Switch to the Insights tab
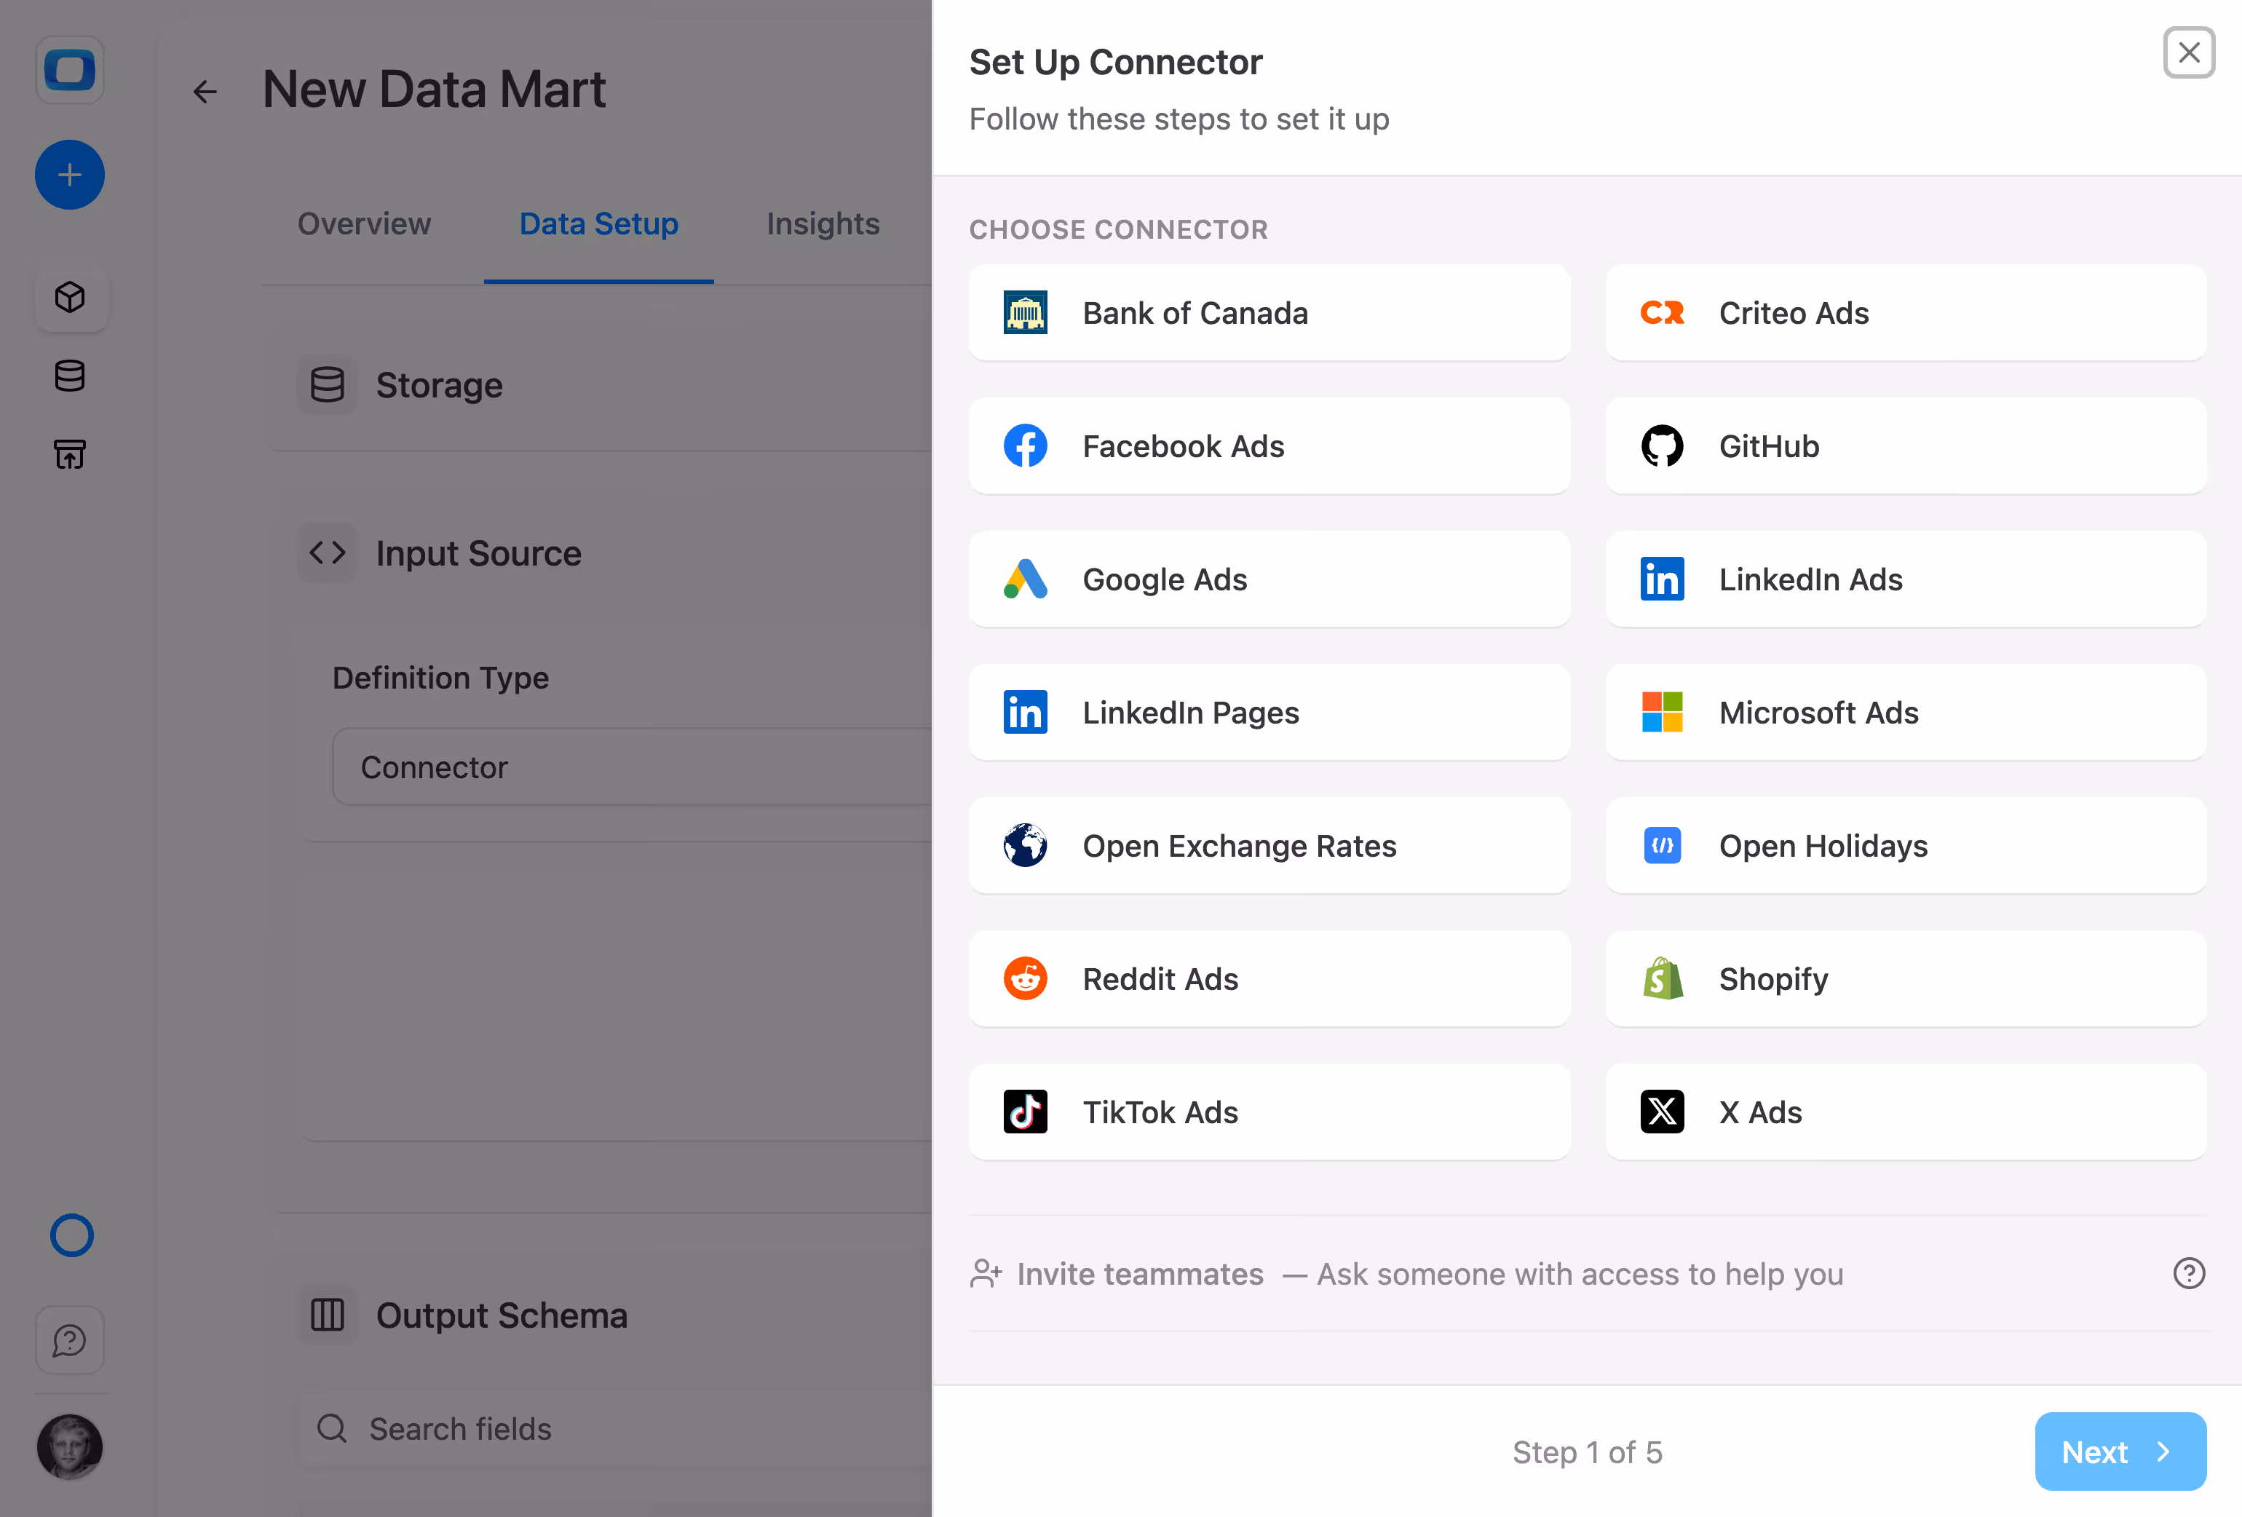 click(823, 224)
